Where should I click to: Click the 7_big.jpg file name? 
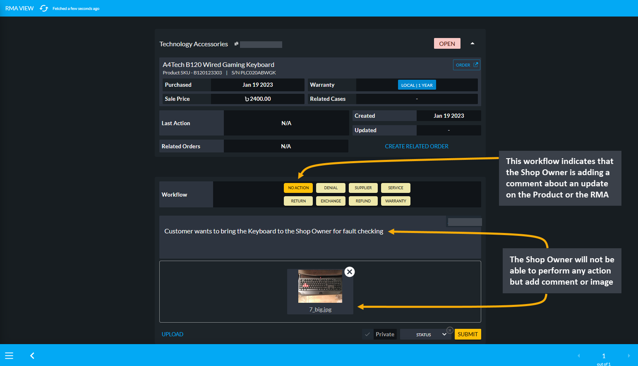tap(320, 309)
